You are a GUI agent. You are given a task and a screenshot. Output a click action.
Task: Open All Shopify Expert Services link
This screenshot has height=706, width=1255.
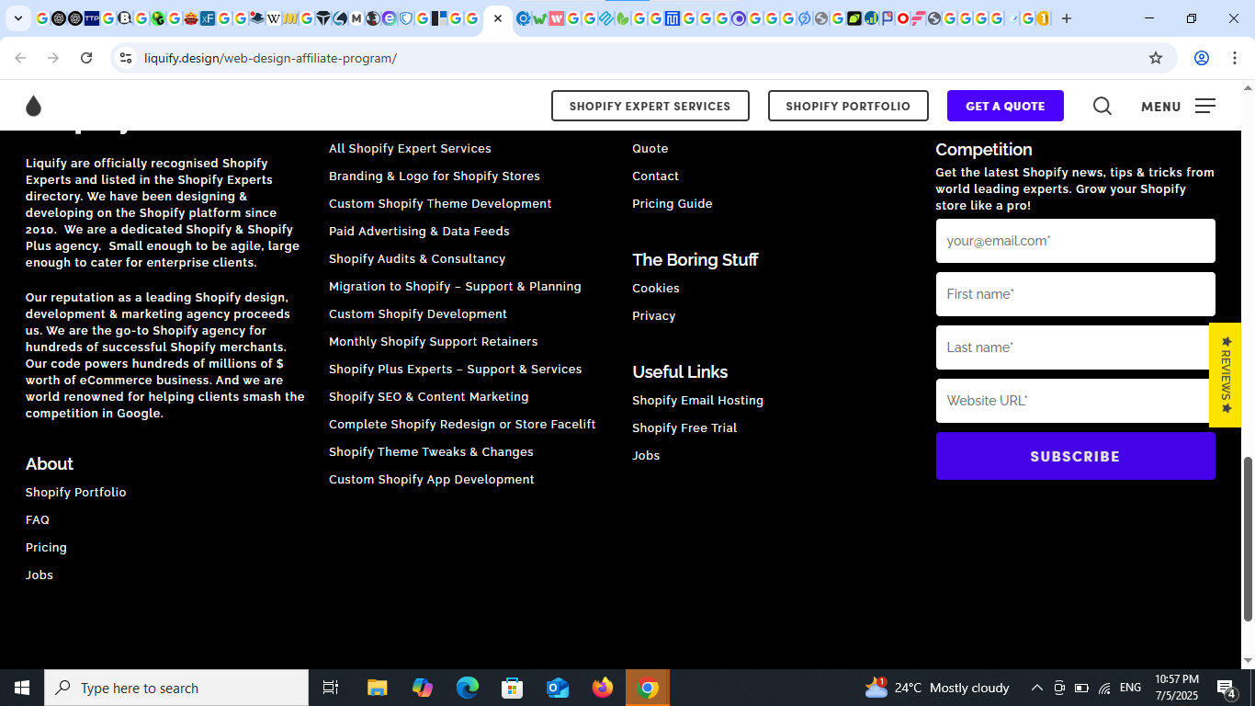[x=410, y=149]
